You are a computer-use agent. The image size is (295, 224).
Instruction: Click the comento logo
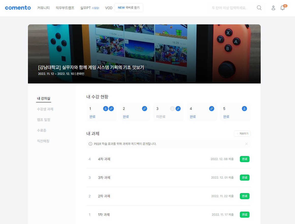[x=18, y=8]
